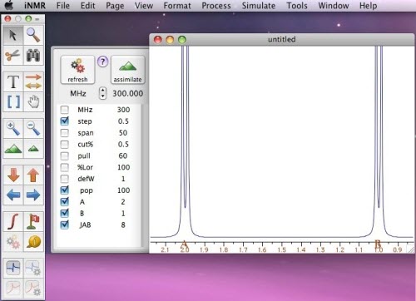
Task: Click the spectrum with gear icon
Action: click(33, 268)
